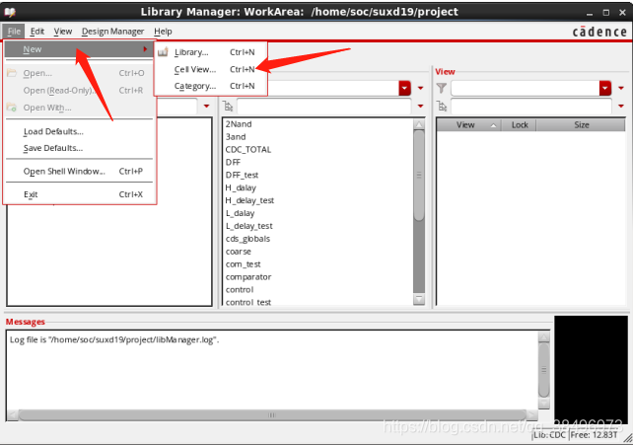This screenshot has width=633, height=445.
Task: Click the Library icon in the New submenu
Action: pos(164,52)
